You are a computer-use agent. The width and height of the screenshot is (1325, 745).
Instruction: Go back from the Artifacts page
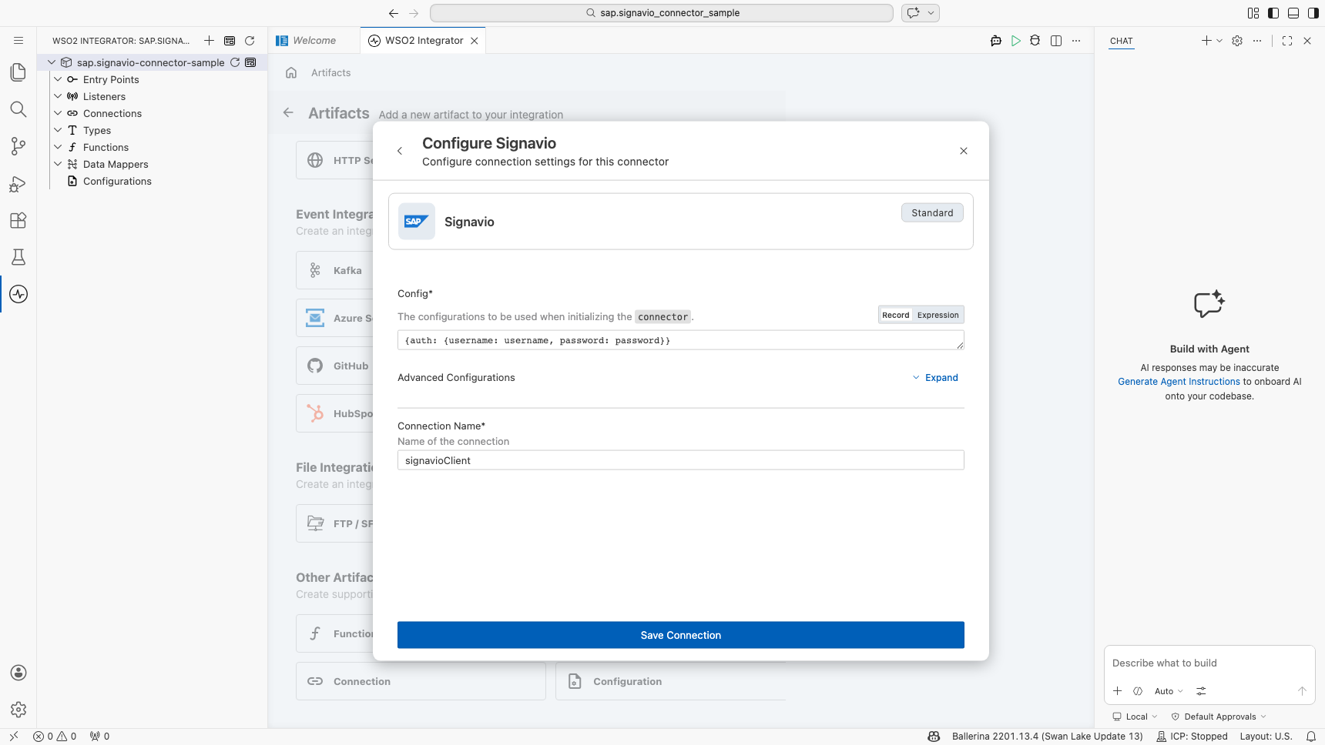click(x=288, y=112)
